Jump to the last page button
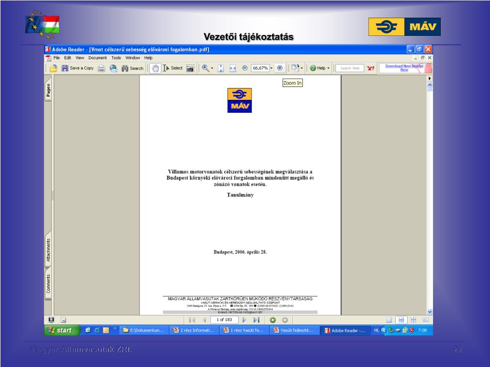 click(x=256, y=320)
